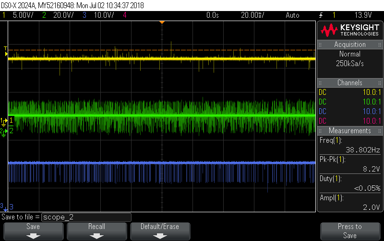
Task: Click the Ampl(1) measurement value 2.0V
Action: [x=371, y=207]
